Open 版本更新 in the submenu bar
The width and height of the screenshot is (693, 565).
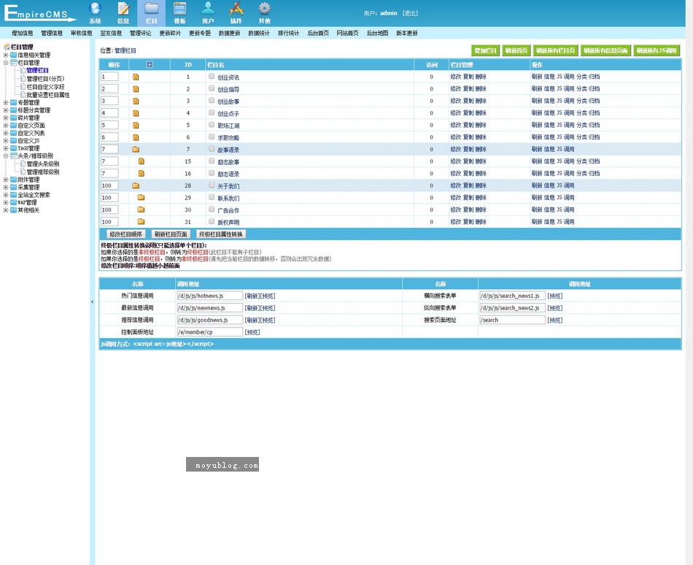pos(407,33)
